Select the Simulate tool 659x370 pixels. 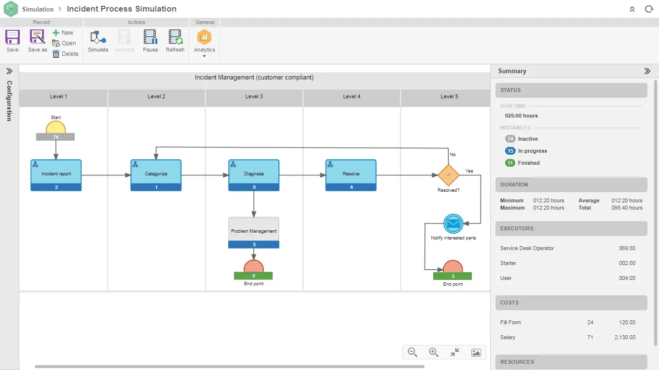tap(98, 41)
